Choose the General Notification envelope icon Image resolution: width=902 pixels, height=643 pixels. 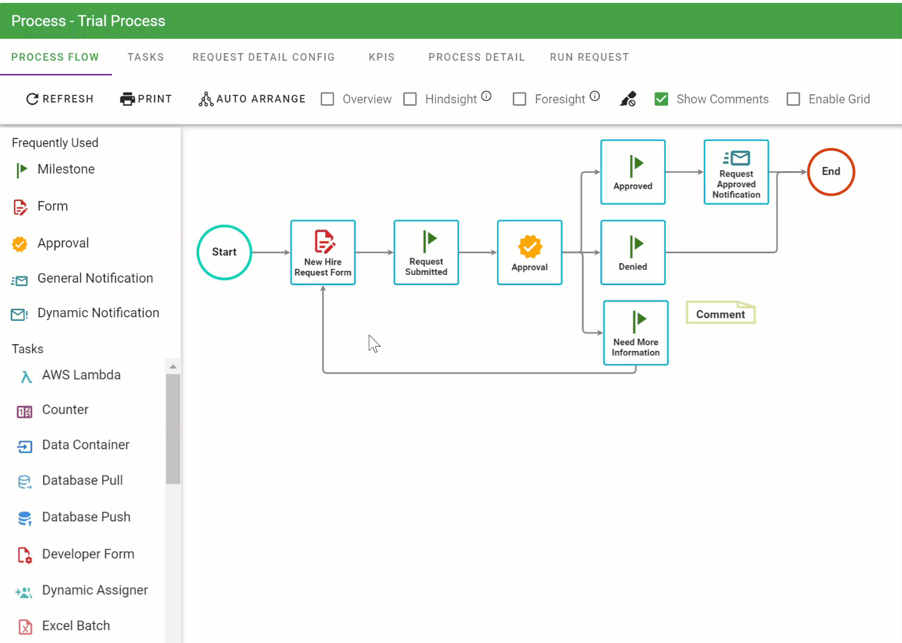[20, 280]
